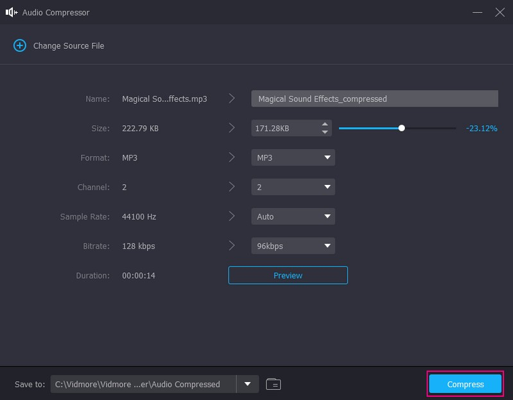The width and height of the screenshot is (513, 400).
Task: Click the arrow chevron in the Name row
Action: point(232,98)
